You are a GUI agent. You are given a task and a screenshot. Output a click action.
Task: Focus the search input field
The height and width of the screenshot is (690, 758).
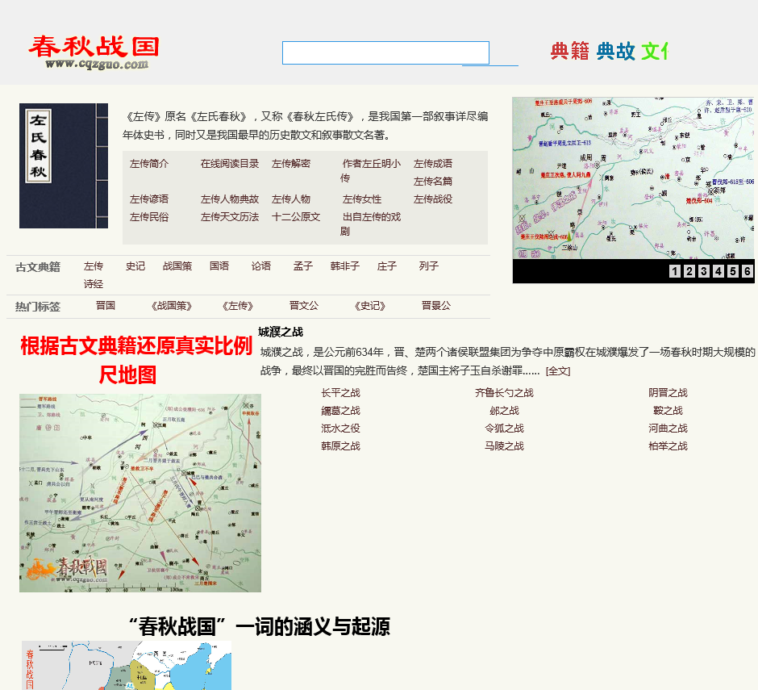click(x=385, y=52)
